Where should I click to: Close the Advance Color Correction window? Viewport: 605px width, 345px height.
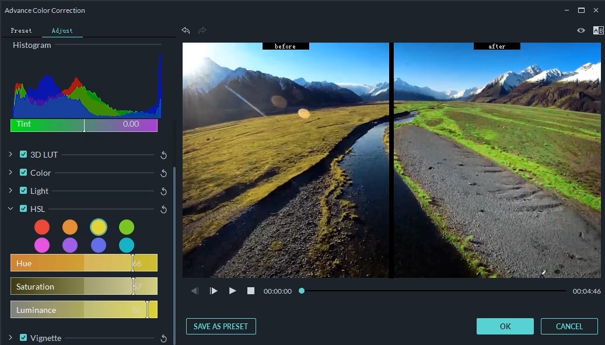coord(596,10)
